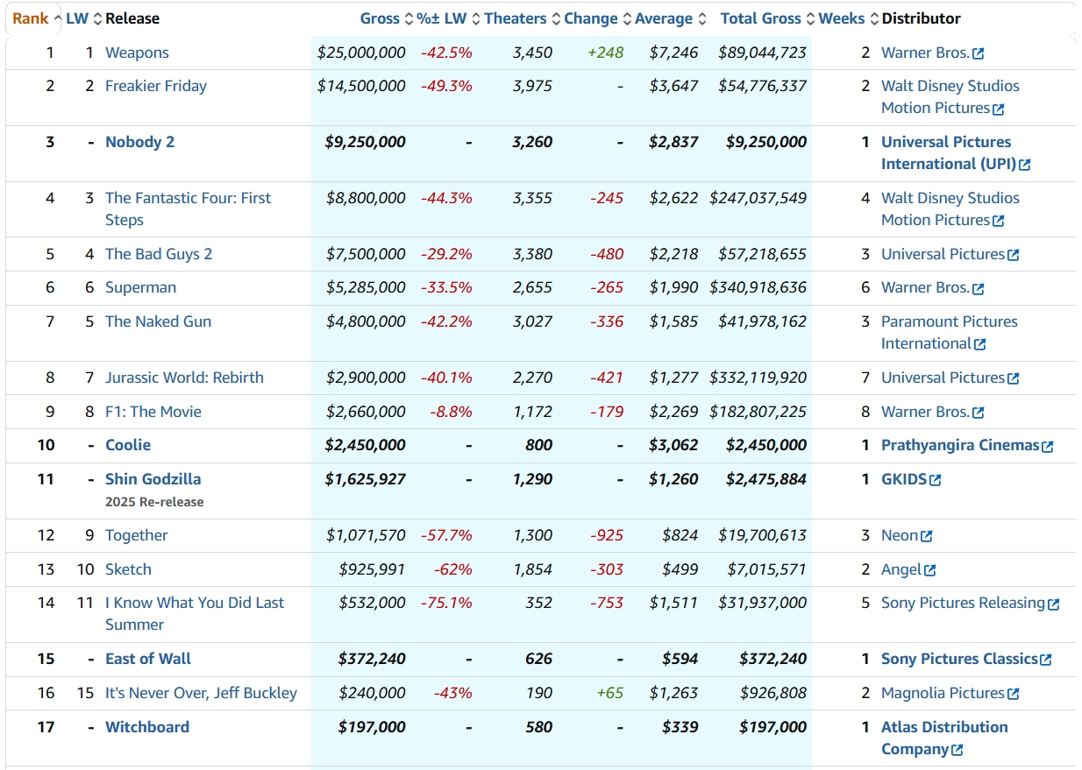This screenshot has width=1082, height=770.
Task: Select theaters count 3,975
Action: coord(532,86)
